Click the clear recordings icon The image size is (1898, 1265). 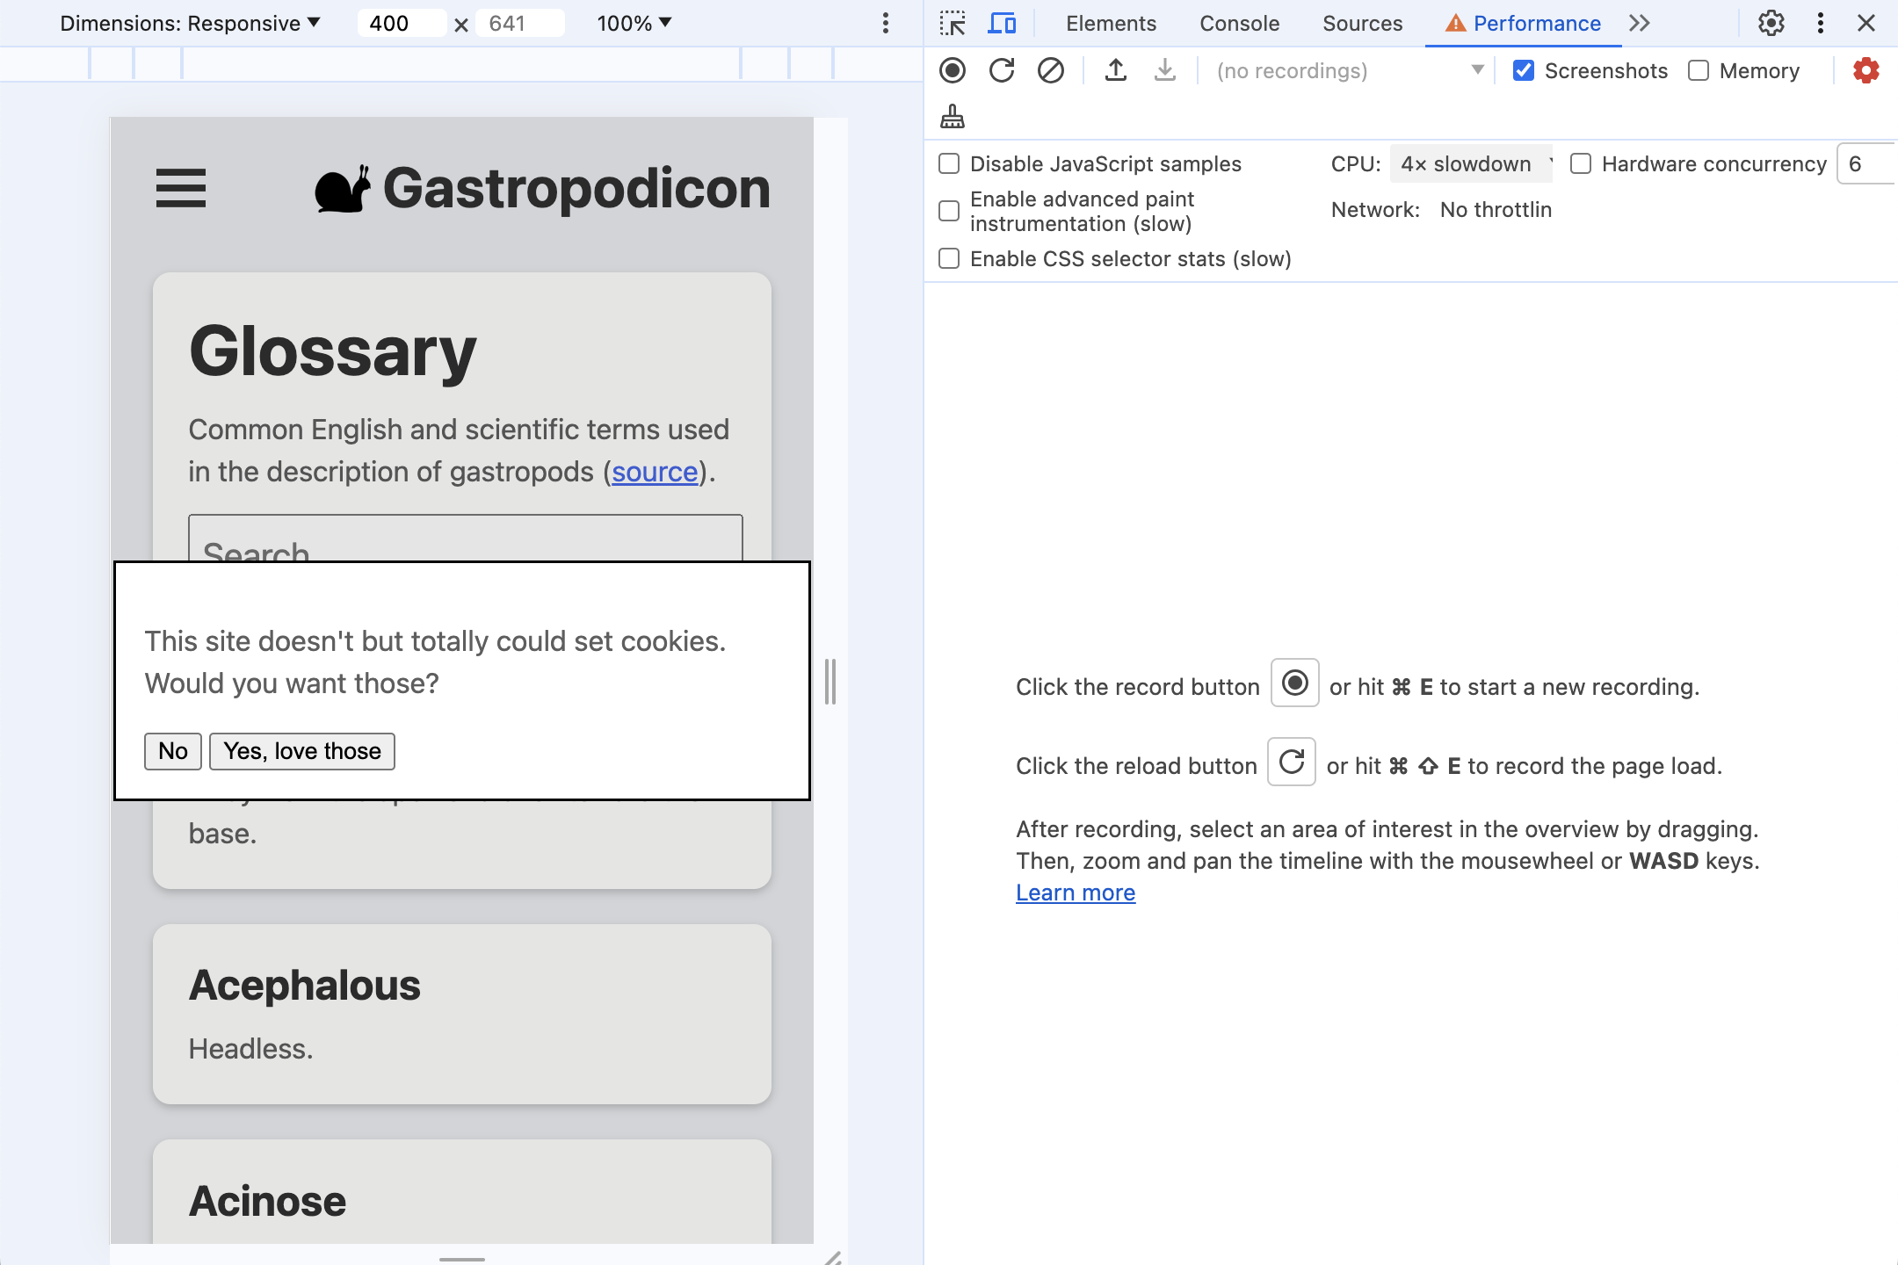point(1051,70)
